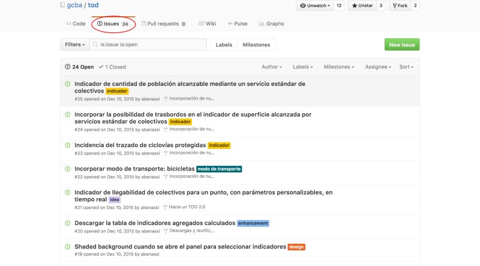Open issue Indicador de llegabilidad de colectivos
The width and height of the screenshot is (480, 266).
[203, 196]
